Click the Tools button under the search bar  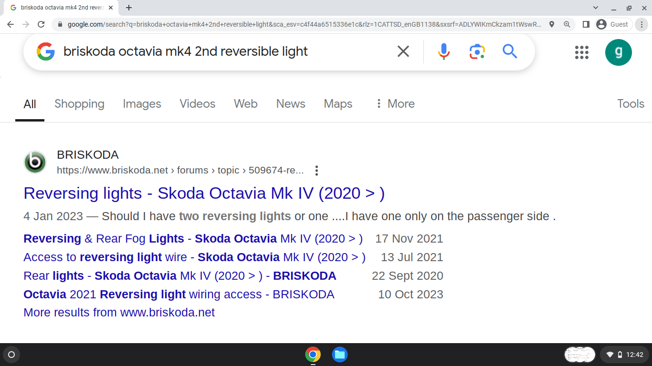pos(631,104)
